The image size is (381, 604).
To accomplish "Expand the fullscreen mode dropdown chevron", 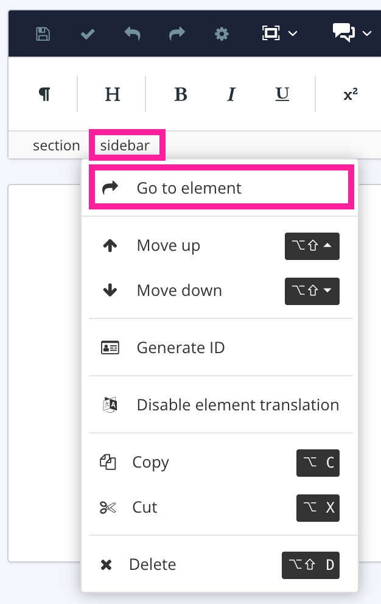I will pos(294,35).
